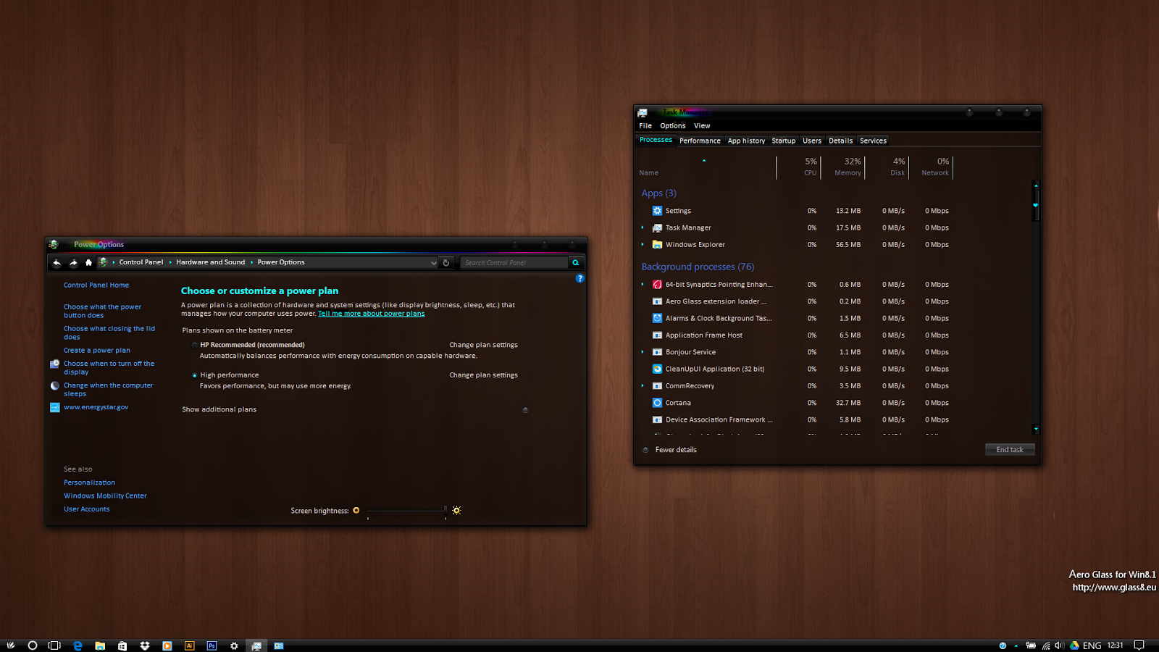Open the address bar history dropdown
1159x652 pixels.
434,263
